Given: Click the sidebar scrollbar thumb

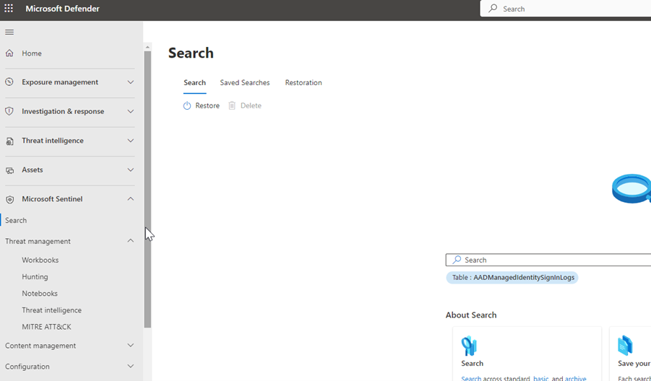Looking at the screenshot, I should point(147,190).
